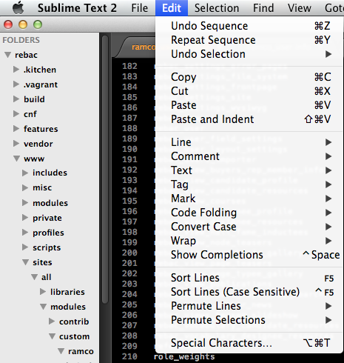Choose Copy from Edit menu
The height and width of the screenshot is (363, 344).
[x=249, y=77]
